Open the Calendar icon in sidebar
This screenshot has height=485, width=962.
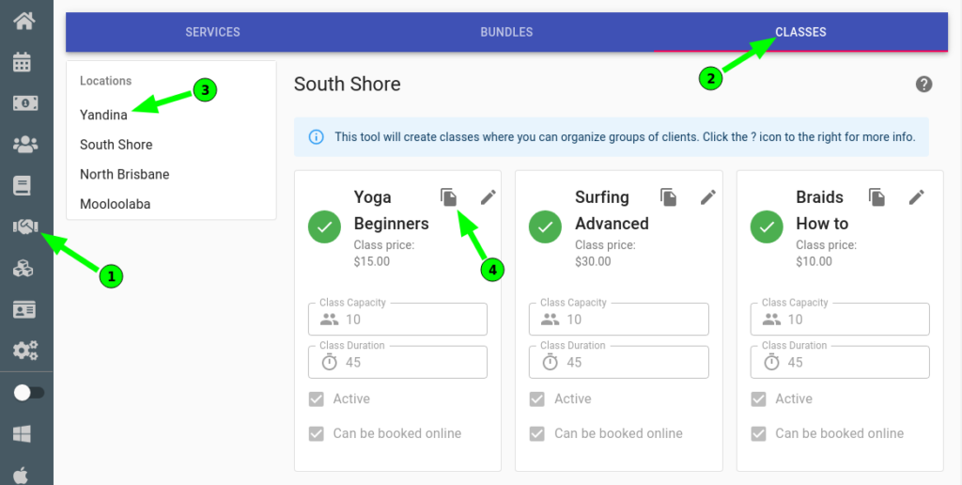(x=23, y=62)
